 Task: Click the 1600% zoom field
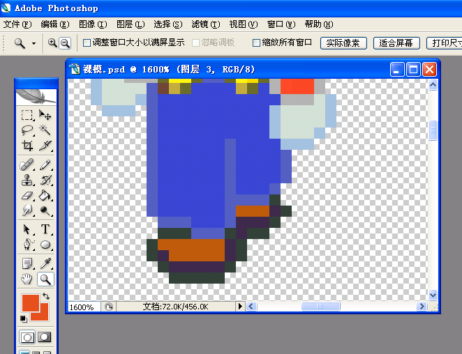point(84,307)
